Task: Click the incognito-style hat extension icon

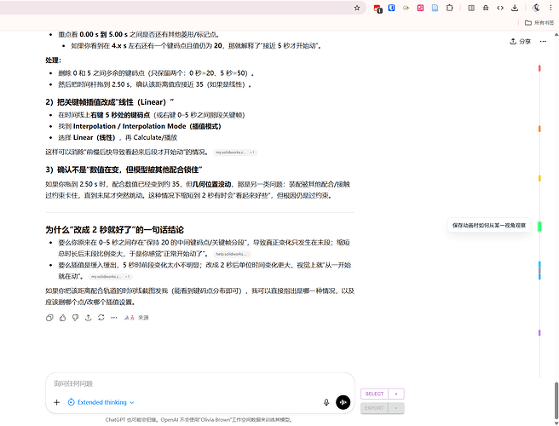Action: [x=486, y=8]
